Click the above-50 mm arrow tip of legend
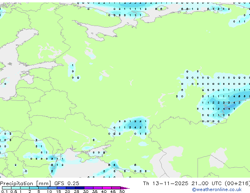The height and width of the screenshot is (193, 250). [125, 188]
